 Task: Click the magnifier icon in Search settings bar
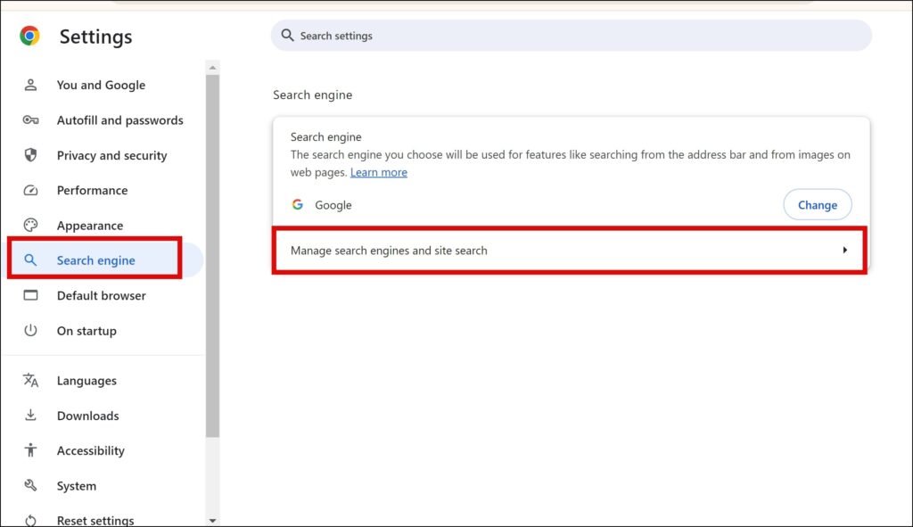287,35
